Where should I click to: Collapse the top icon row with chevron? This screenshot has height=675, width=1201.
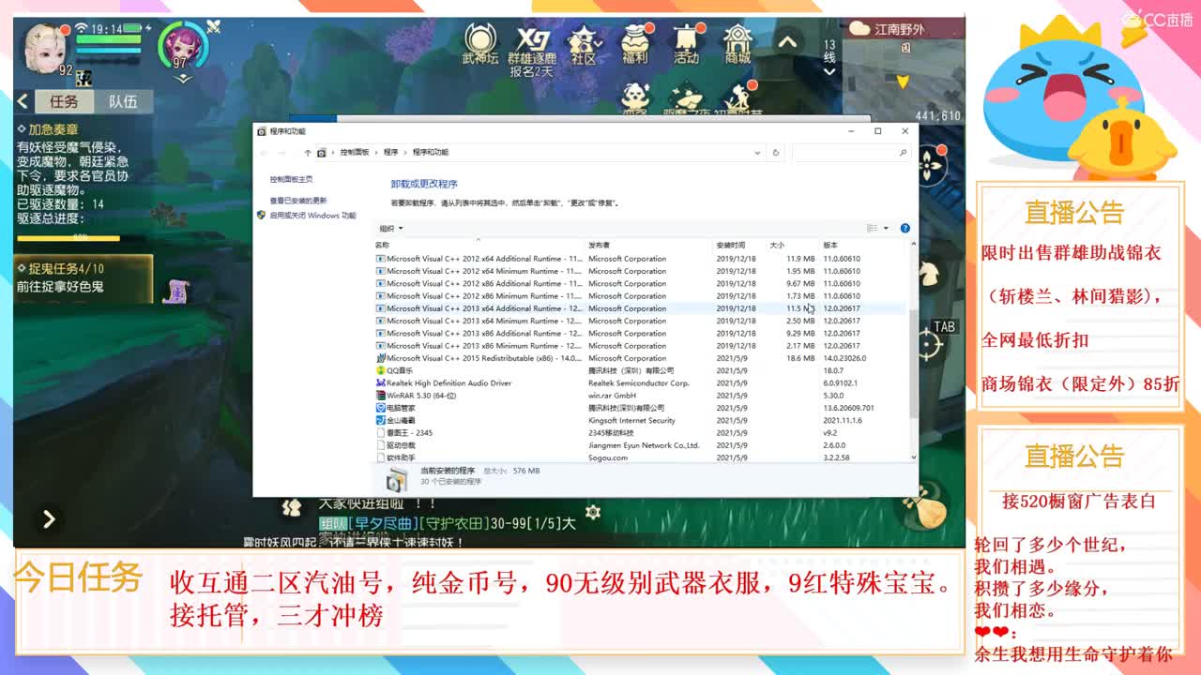787,41
